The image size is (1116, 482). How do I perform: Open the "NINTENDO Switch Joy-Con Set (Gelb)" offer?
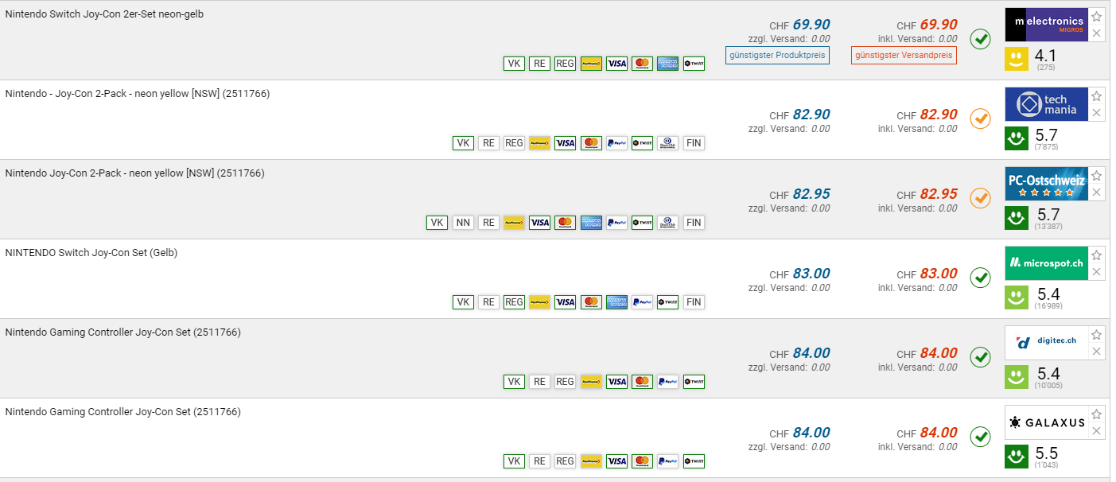coord(91,253)
